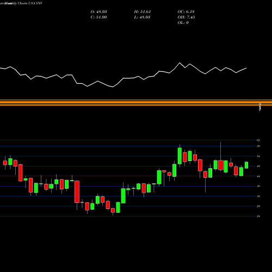Click the 'OL: 0' value
Image resolution: width=272 pixels, height=272 pixels.
point(183,23)
